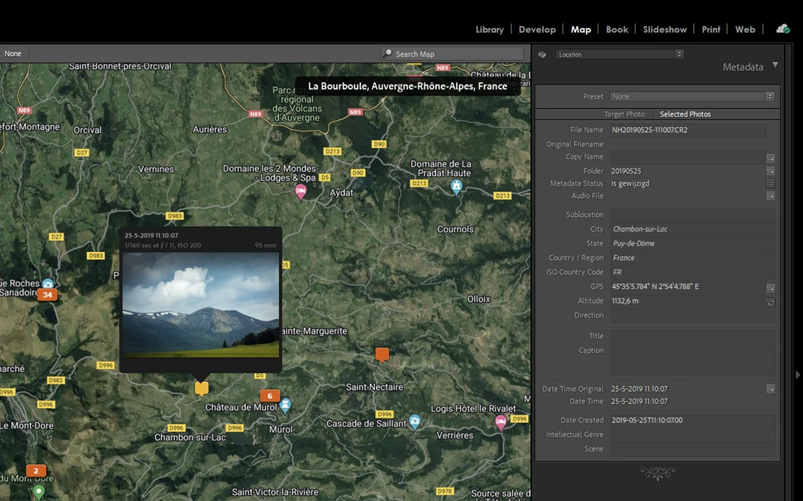The image size is (803, 501).
Task: Click the selected yellow photo pin
Action: click(x=202, y=388)
